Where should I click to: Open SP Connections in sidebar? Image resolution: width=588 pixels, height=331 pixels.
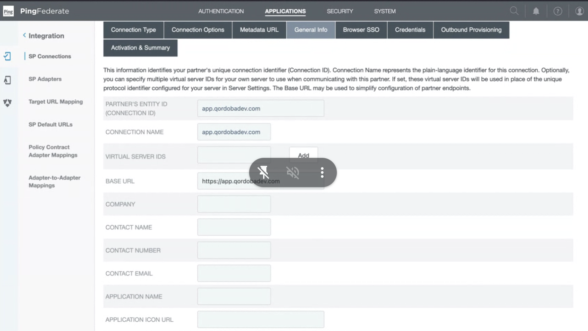tap(50, 56)
